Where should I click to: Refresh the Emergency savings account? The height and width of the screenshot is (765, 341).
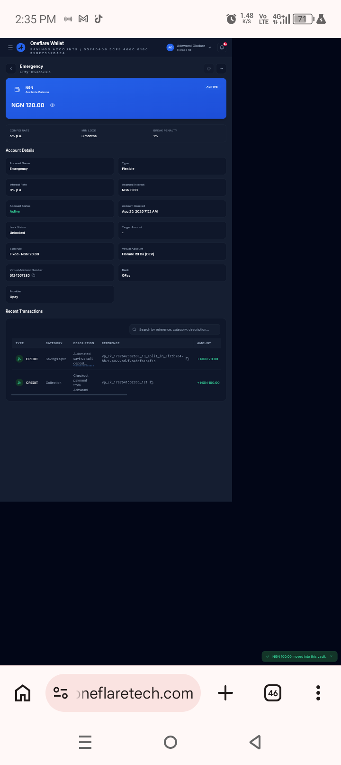click(209, 69)
